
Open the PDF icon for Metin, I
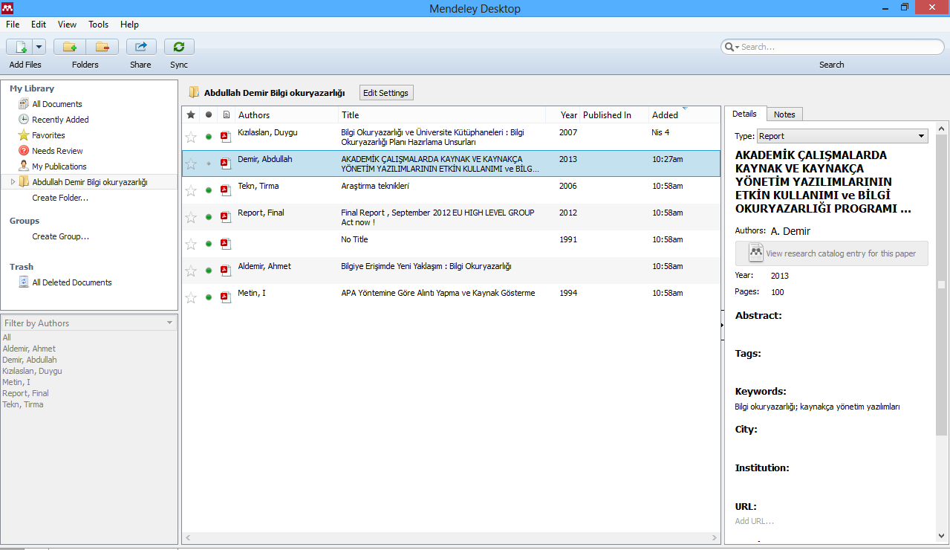point(226,297)
